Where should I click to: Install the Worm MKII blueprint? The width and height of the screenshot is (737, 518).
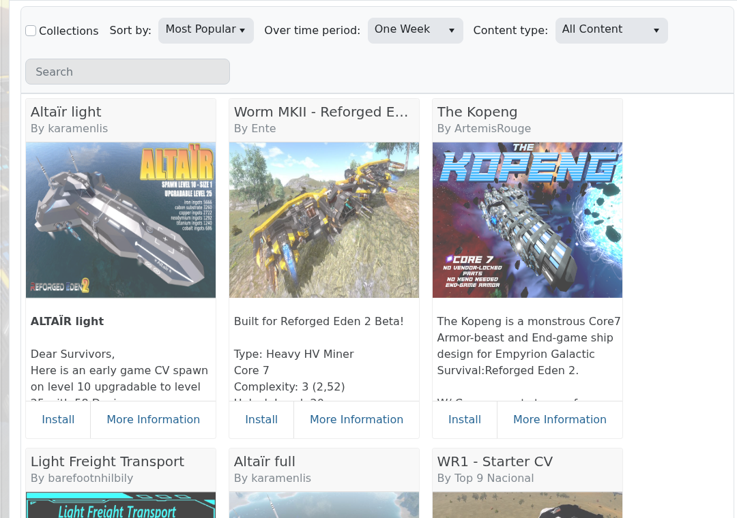261,419
